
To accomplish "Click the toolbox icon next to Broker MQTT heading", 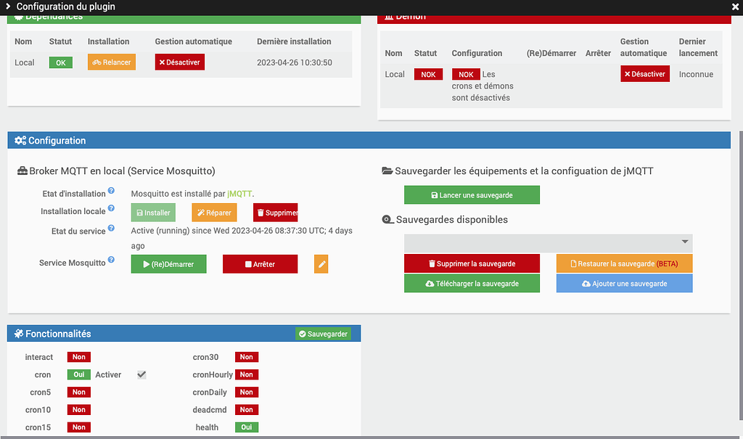I will 21,171.
